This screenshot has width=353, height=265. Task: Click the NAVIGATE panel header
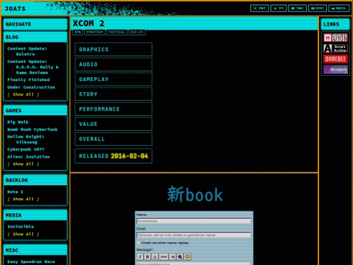(35, 24)
